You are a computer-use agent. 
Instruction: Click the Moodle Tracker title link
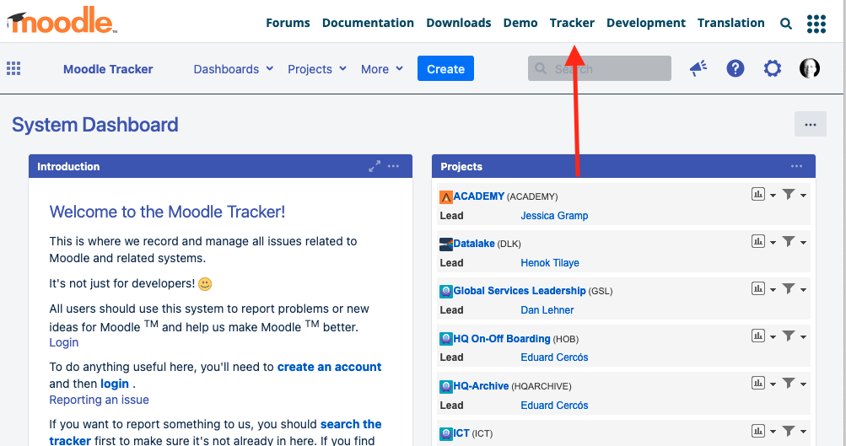tap(108, 69)
